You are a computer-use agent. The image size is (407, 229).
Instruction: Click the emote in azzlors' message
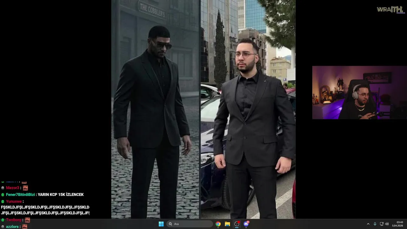(x=24, y=227)
